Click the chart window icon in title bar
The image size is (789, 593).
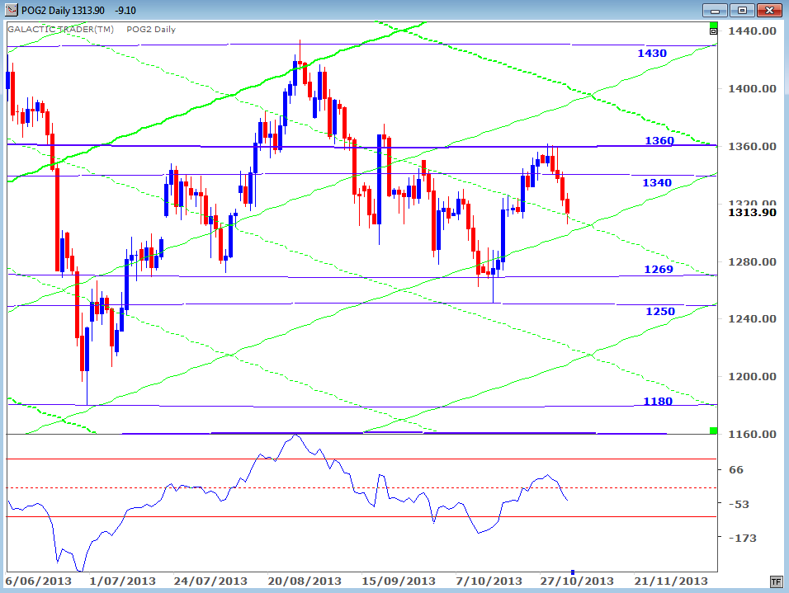coord(11,10)
